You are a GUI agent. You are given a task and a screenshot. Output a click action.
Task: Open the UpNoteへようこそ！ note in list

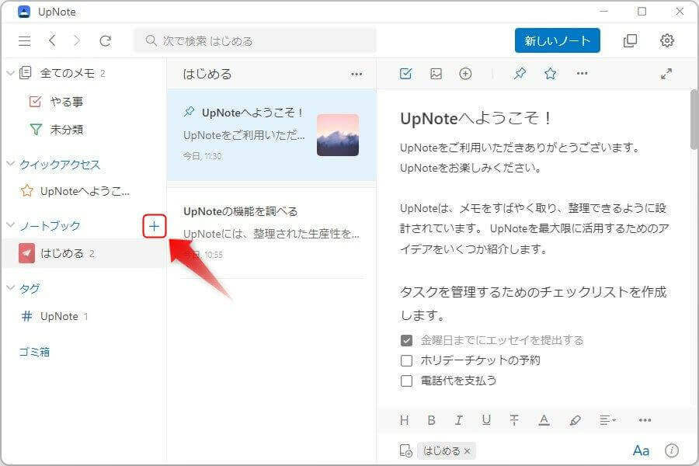coord(272,134)
